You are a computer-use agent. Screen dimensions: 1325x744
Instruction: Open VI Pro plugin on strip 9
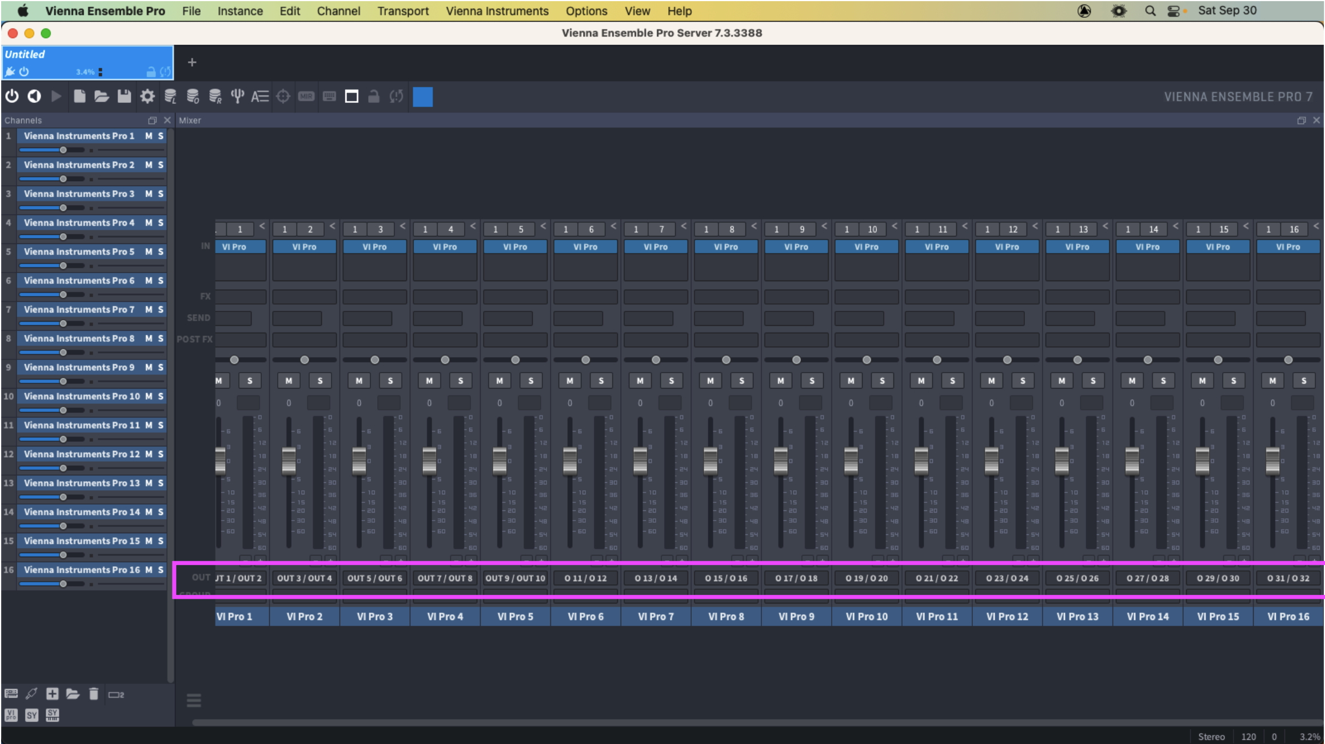tap(796, 247)
